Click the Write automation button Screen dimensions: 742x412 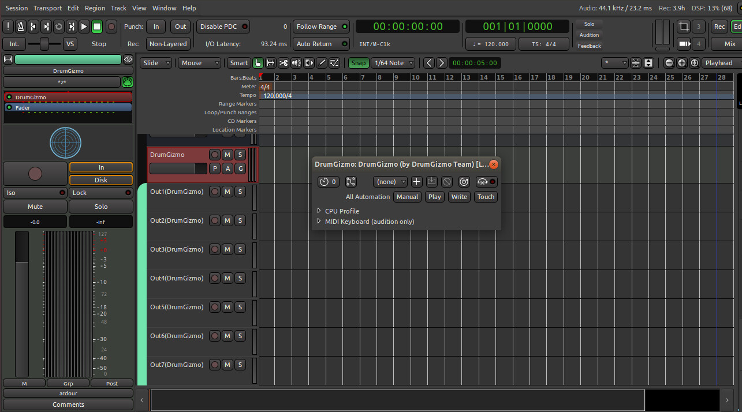459,197
